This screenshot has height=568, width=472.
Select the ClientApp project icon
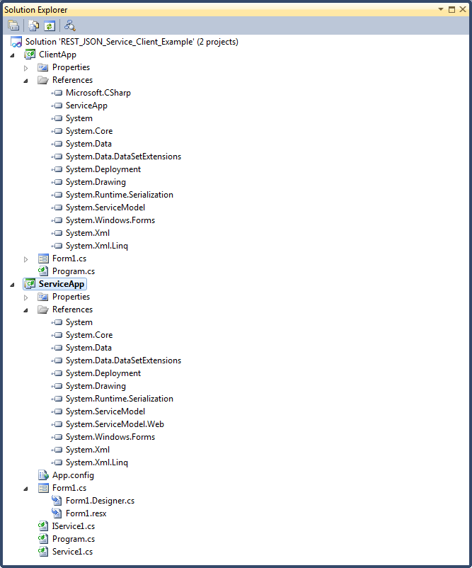pyautogui.click(x=30, y=55)
